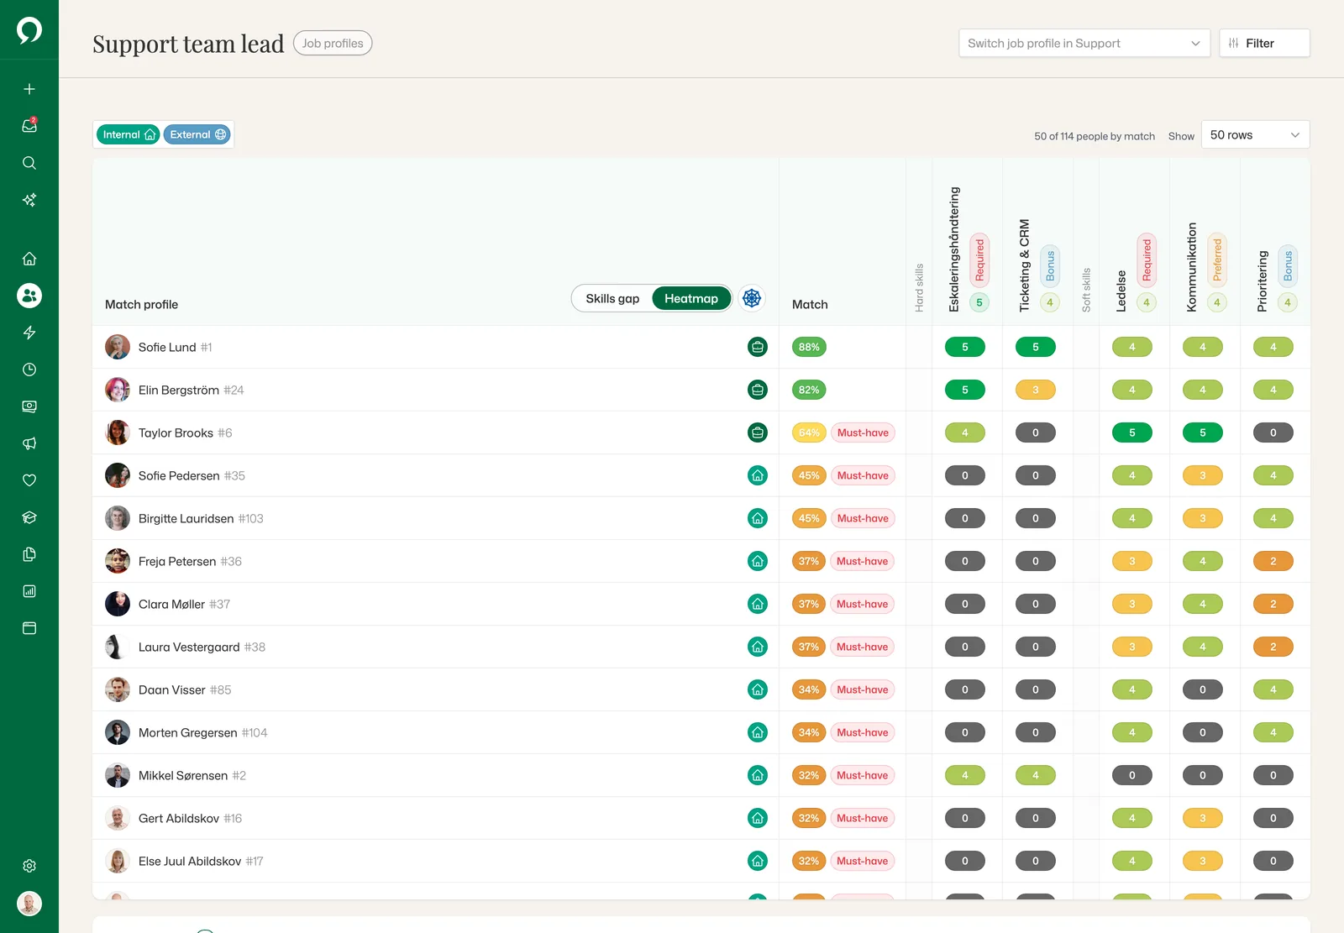Sort by Prioritering column header
Image resolution: width=1344 pixels, height=933 pixels.
(1262, 281)
